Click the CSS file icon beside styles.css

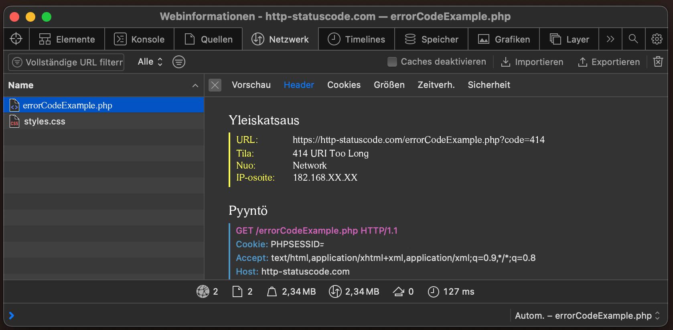tap(14, 121)
